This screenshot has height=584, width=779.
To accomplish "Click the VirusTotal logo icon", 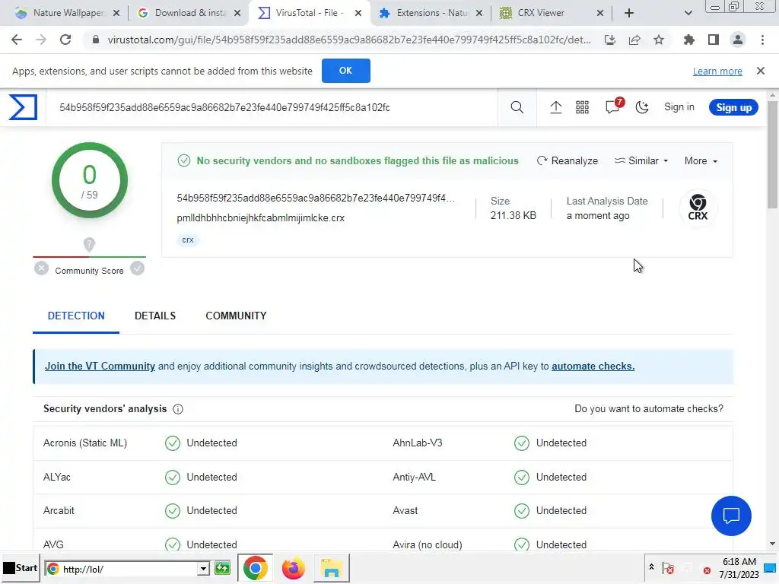I will (23, 107).
